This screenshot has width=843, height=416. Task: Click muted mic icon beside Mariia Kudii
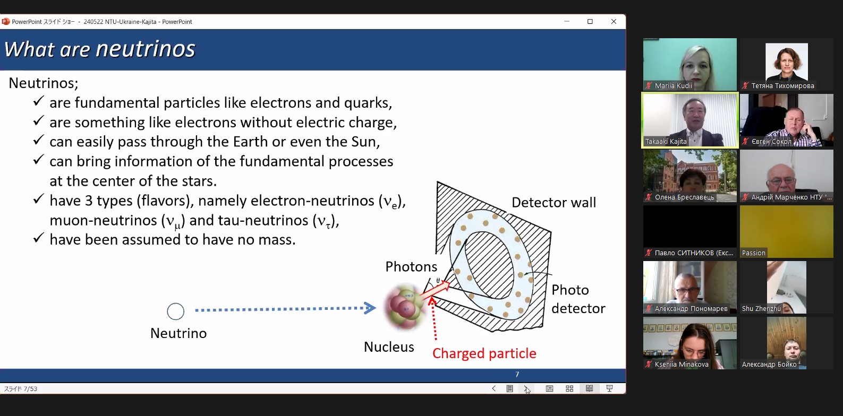649,85
